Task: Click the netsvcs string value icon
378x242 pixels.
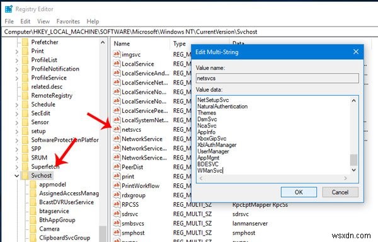Action: click(117, 129)
